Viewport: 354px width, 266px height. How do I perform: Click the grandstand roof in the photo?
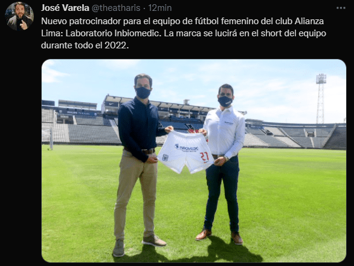coord(158,102)
